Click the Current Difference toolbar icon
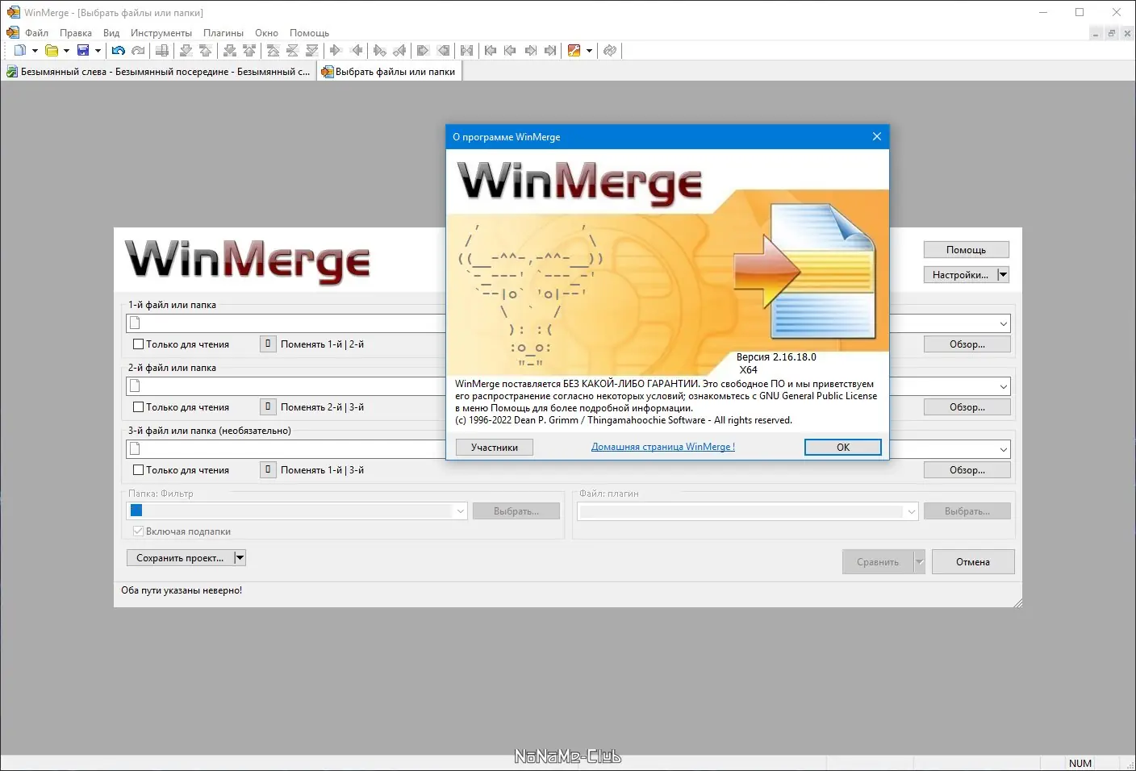The image size is (1136, 771). [x=293, y=51]
